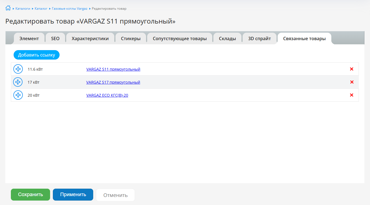Open the Стикеры tab

pyautogui.click(x=131, y=39)
